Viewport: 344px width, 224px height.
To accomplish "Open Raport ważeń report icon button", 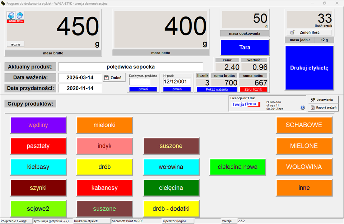I will click(323, 108).
